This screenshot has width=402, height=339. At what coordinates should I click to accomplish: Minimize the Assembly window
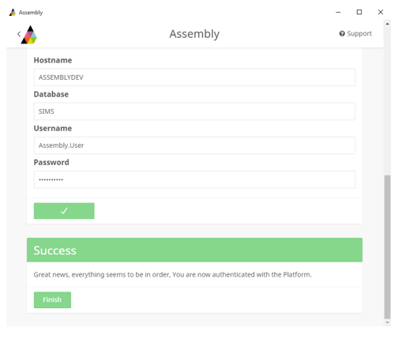point(338,12)
